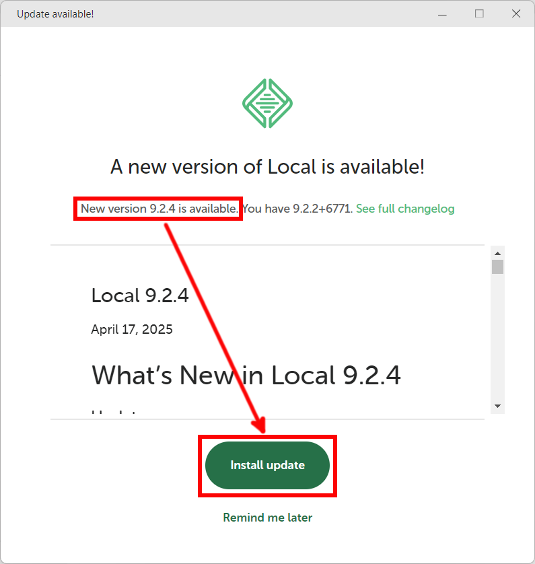Click the changelog scrollbar down arrow

click(x=497, y=406)
